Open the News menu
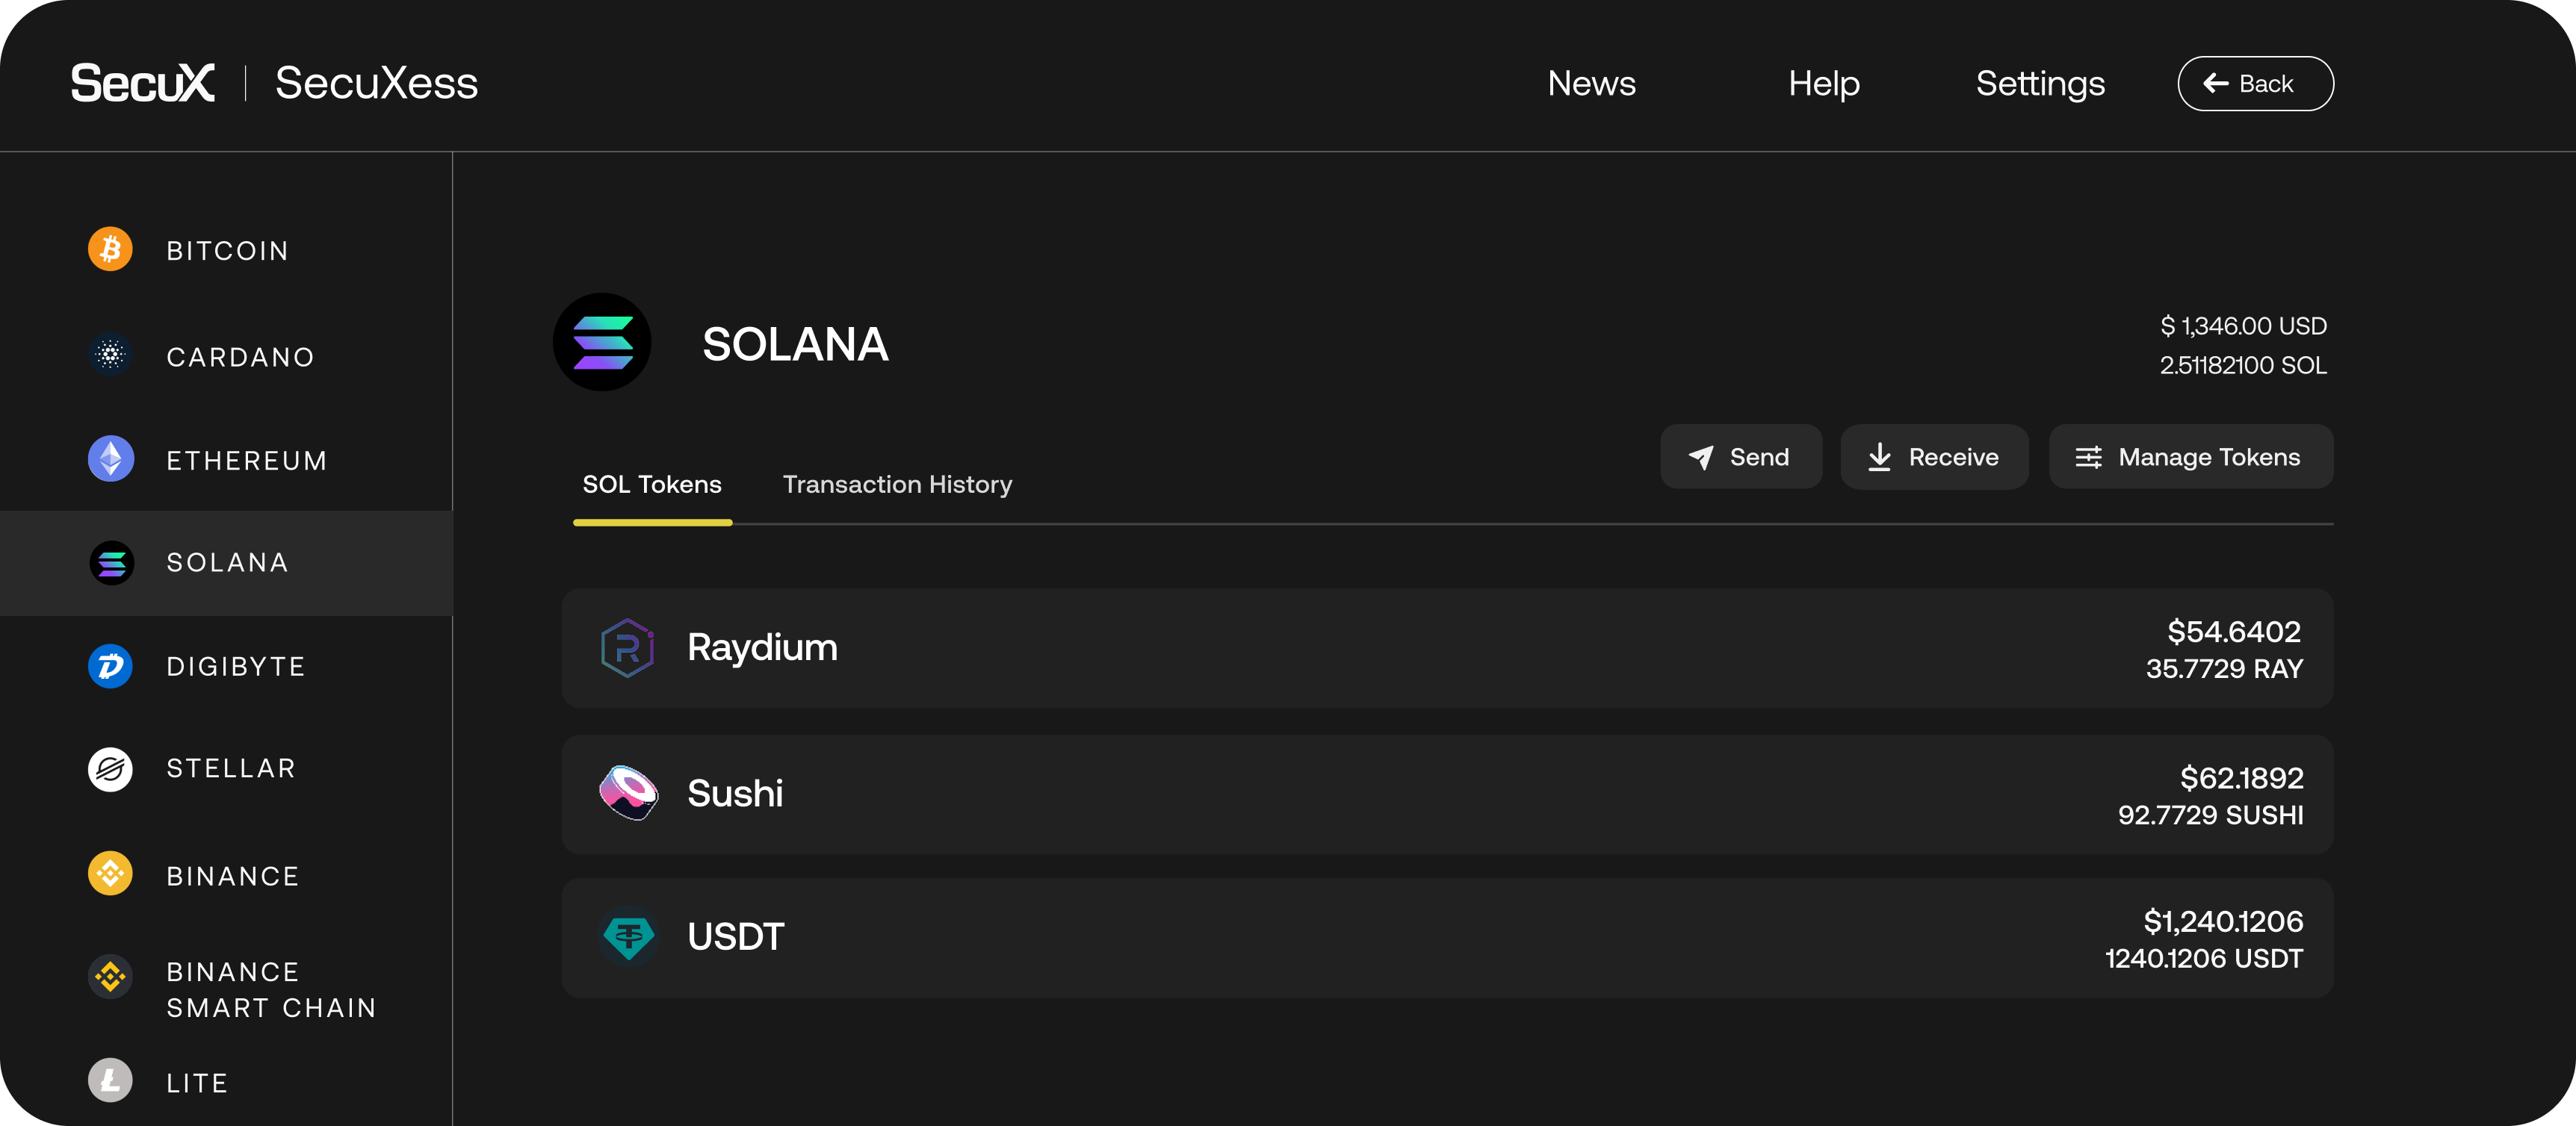The height and width of the screenshot is (1126, 2576). coord(1591,84)
